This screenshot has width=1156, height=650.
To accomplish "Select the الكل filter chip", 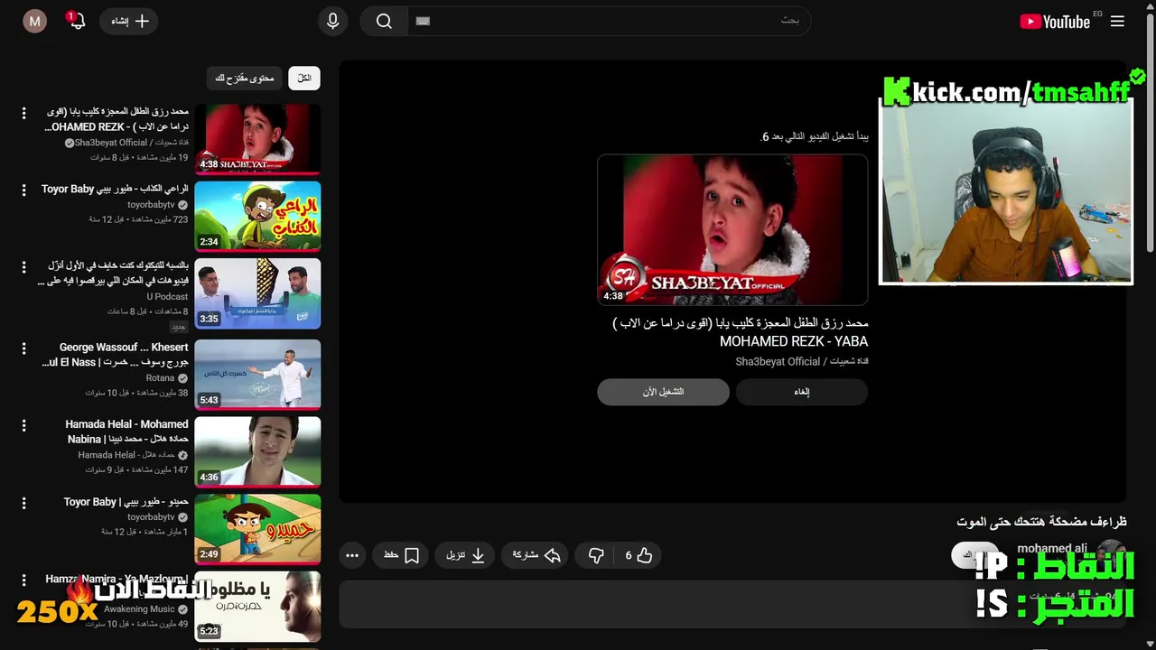I will pyautogui.click(x=304, y=79).
